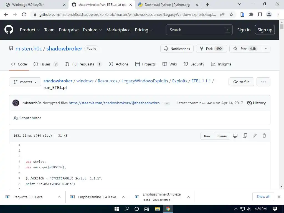
Task: Click the Notifications button
Action: click(177, 49)
